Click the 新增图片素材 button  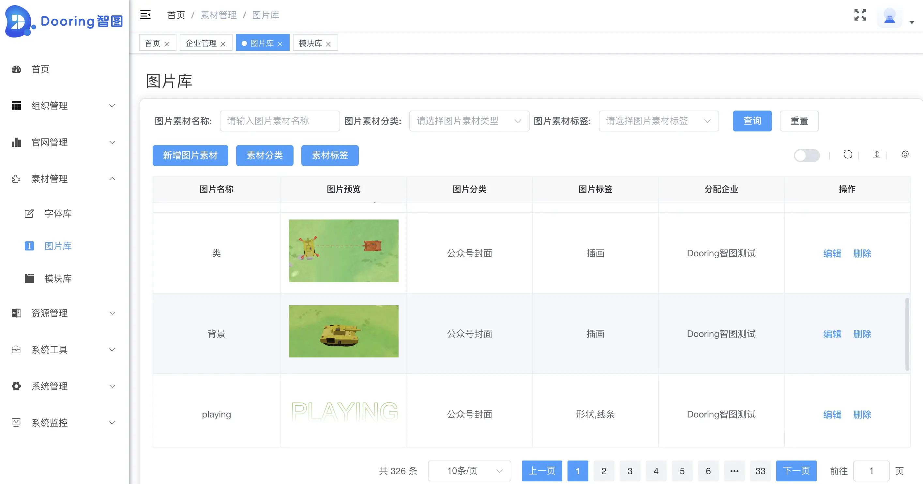coord(190,156)
